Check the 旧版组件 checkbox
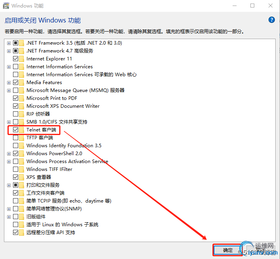Image resolution: width=280 pixels, height=259 pixels. pyautogui.click(x=15, y=216)
